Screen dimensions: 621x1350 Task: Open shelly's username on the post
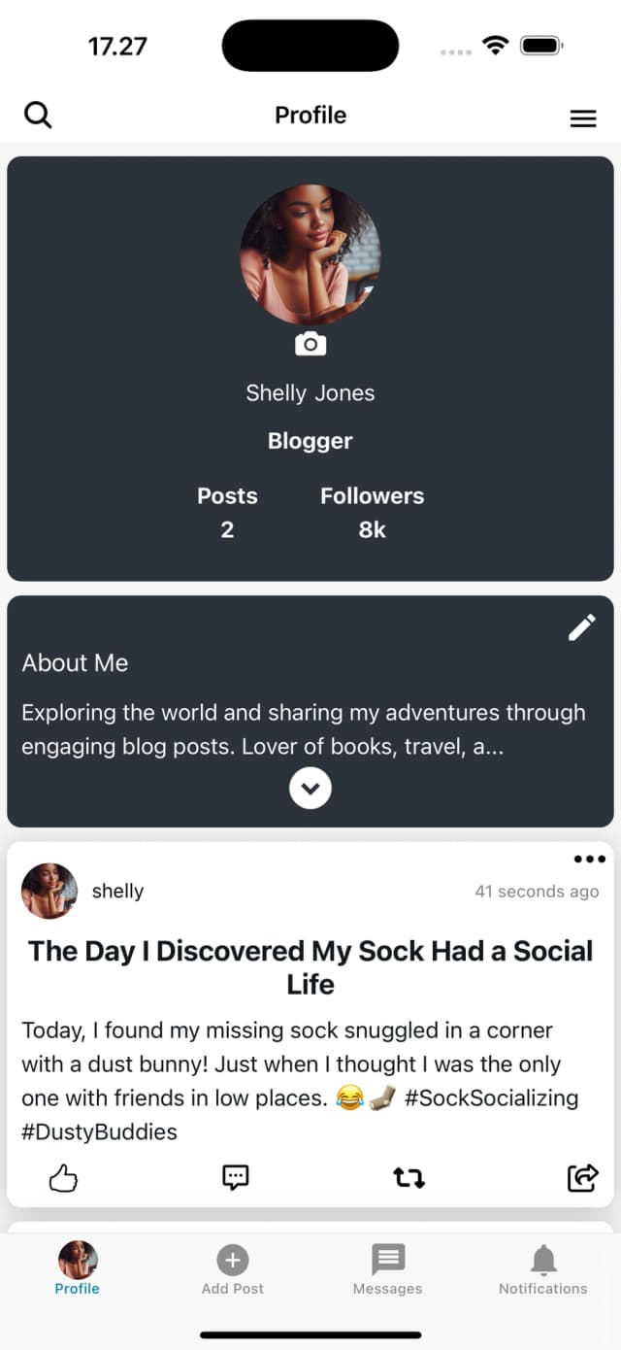tap(117, 891)
